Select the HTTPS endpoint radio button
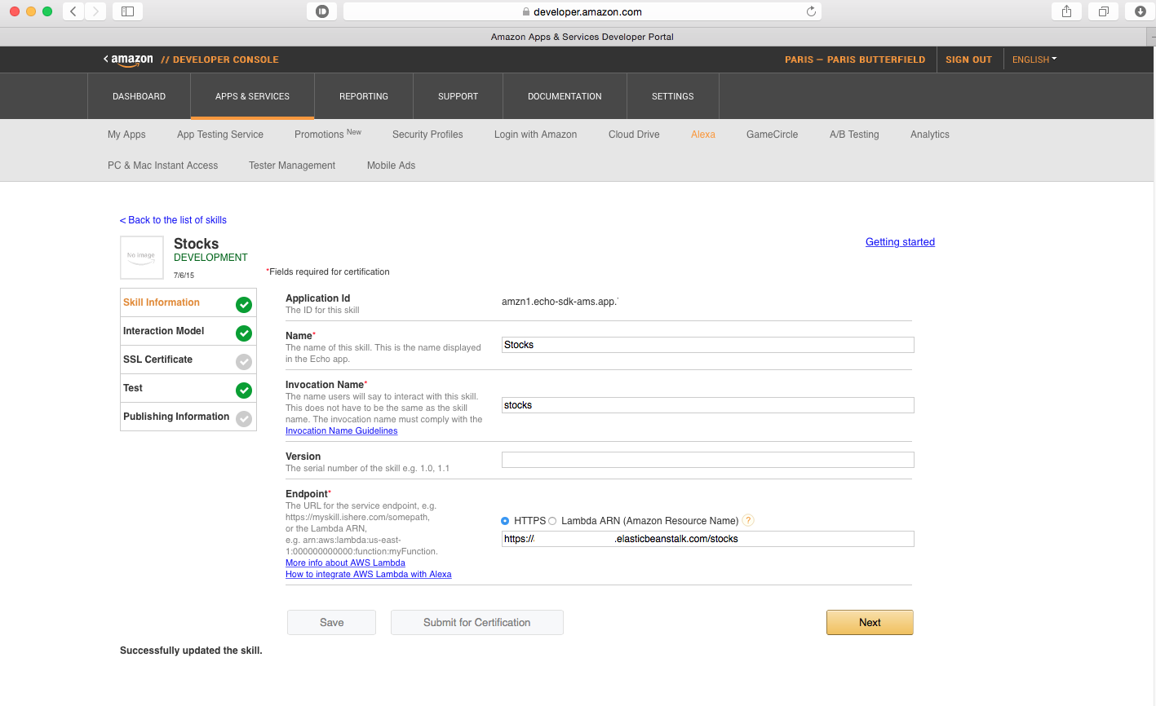The width and height of the screenshot is (1156, 706). pyautogui.click(x=505, y=521)
